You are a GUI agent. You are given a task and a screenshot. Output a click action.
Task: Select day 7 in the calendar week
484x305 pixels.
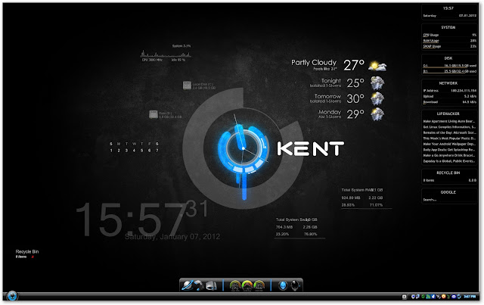click(x=157, y=151)
